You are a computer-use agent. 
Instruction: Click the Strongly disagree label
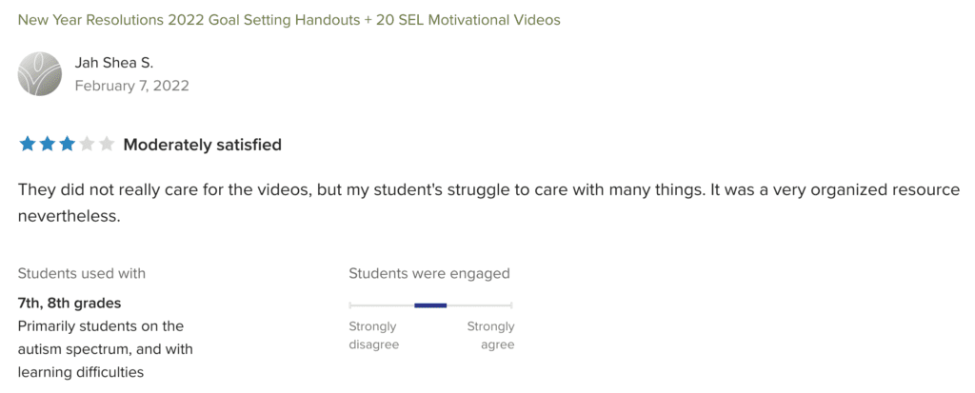pyautogui.click(x=373, y=335)
